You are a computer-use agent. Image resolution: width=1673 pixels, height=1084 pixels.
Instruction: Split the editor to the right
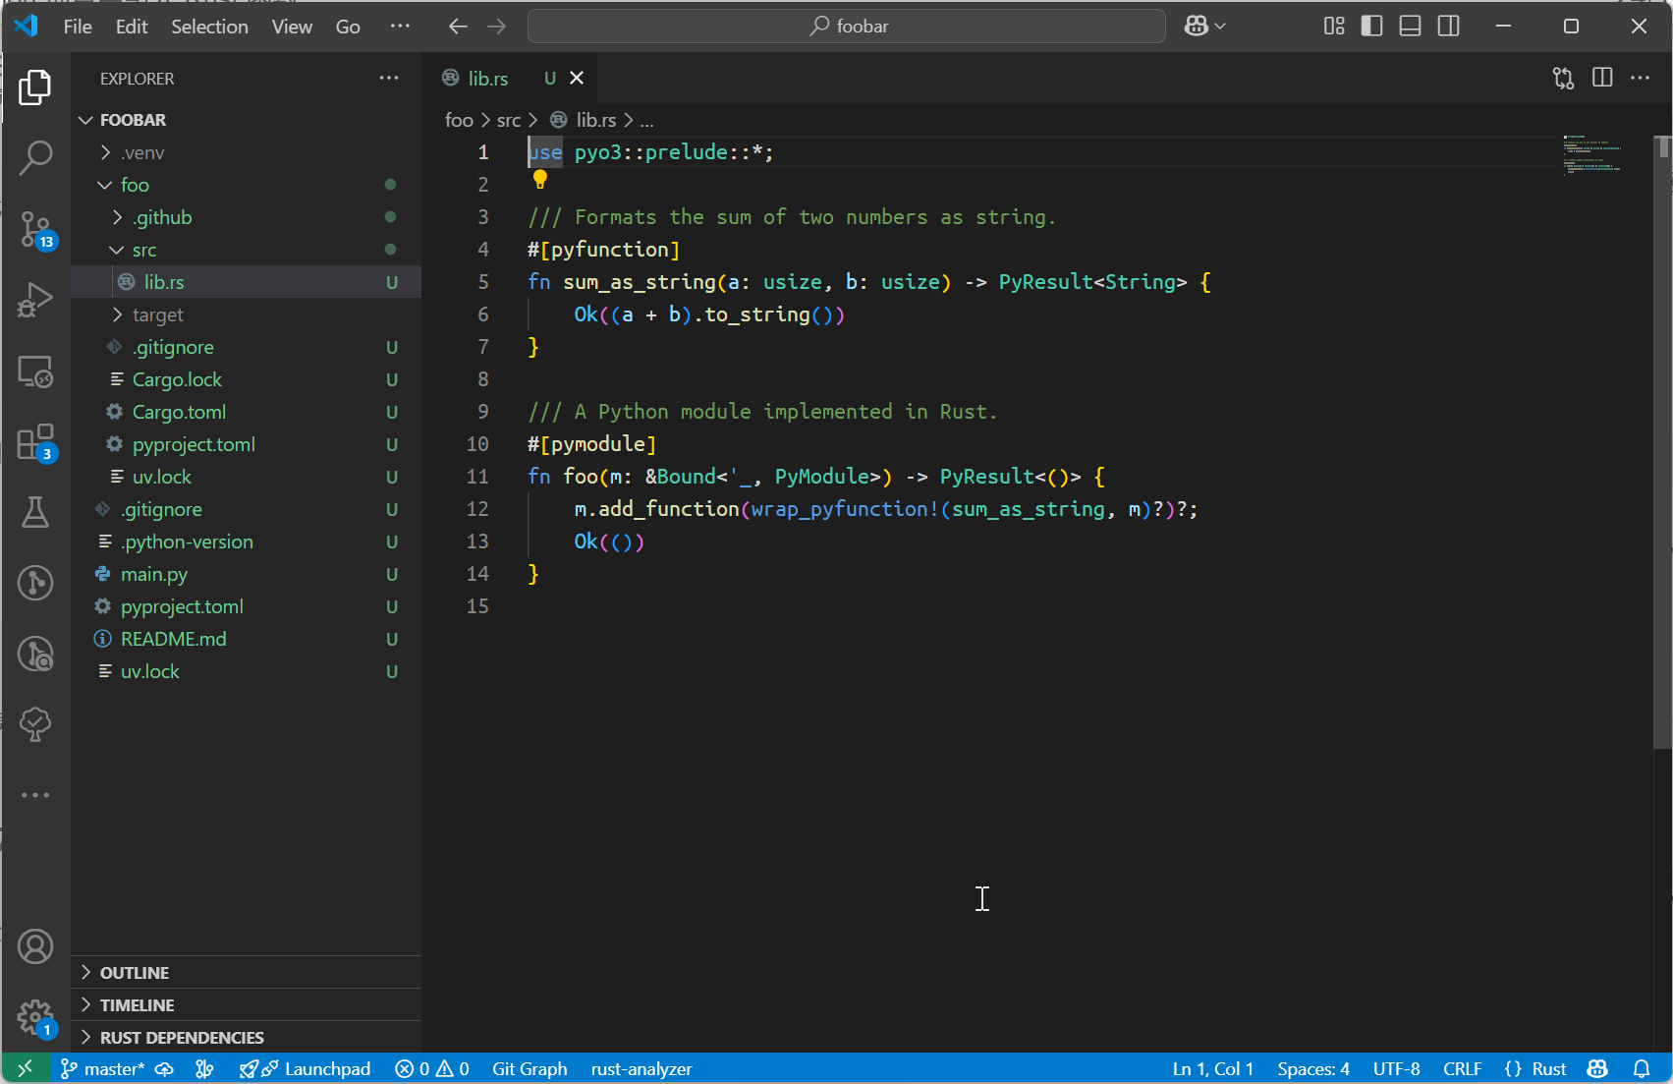coord(1602,78)
